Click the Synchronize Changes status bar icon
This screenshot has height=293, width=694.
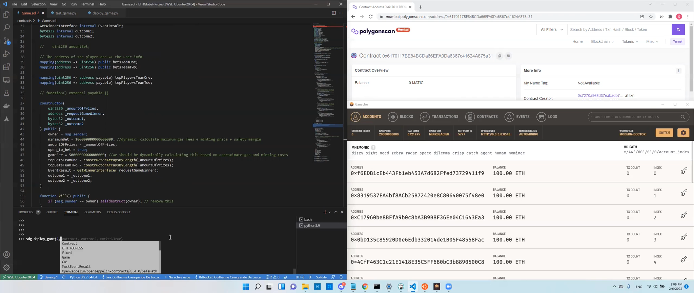coord(64,277)
